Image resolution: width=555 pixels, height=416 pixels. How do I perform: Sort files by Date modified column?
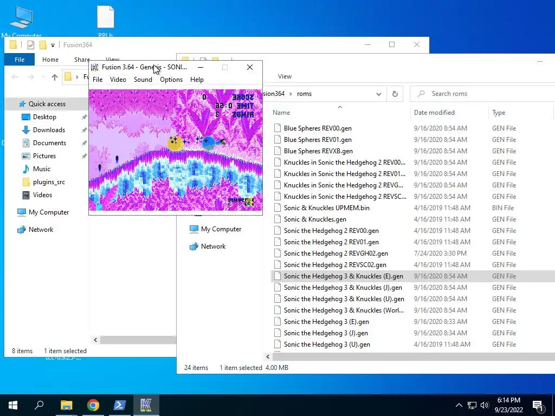[434, 113]
